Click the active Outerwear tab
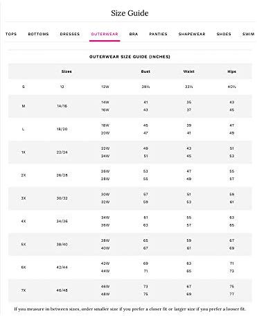Screen dimensions: 257x316 coord(105,34)
